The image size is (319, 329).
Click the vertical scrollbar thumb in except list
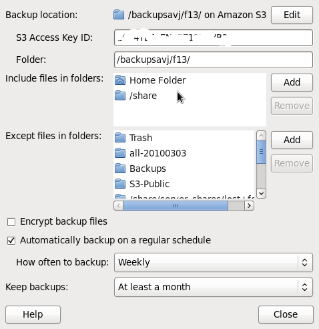[261, 152]
